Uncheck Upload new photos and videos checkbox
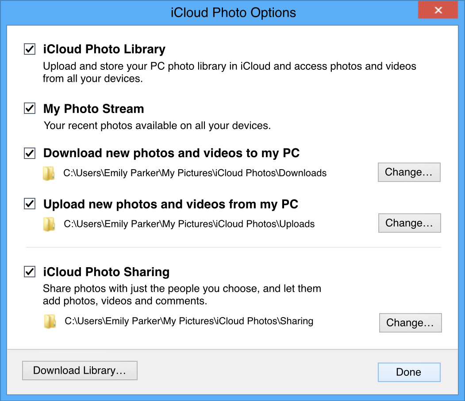The height and width of the screenshot is (401, 465). 30,204
